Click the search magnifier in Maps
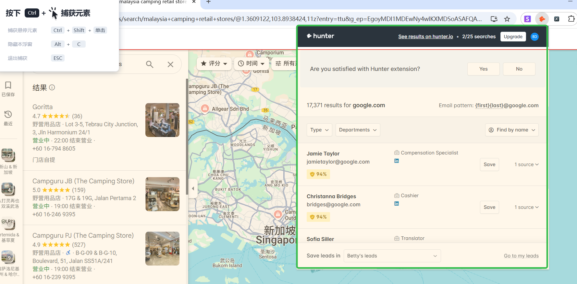The width and height of the screenshot is (577, 284). pos(150,64)
